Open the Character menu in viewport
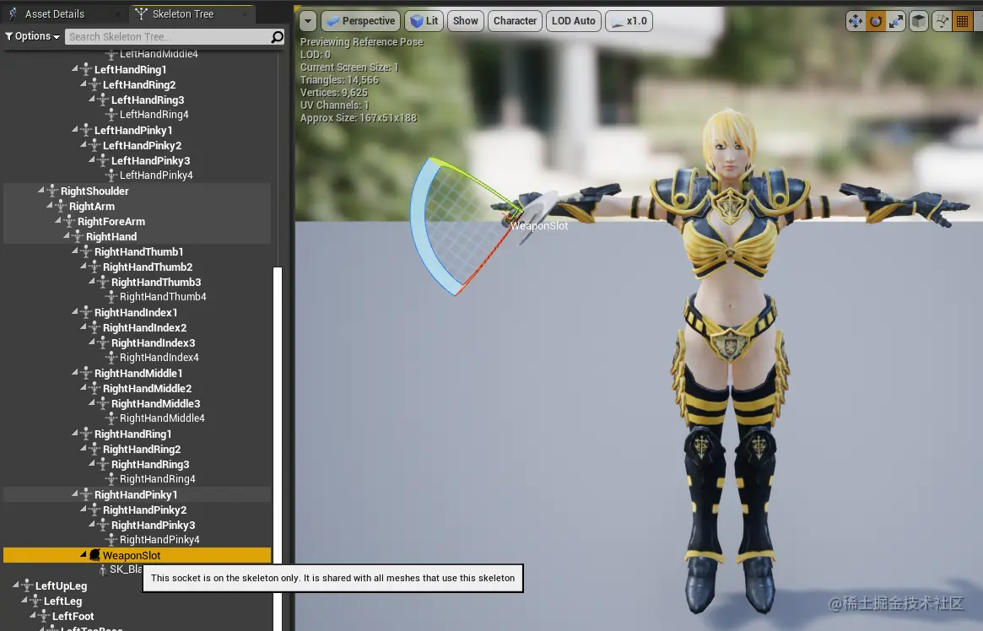 click(515, 21)
